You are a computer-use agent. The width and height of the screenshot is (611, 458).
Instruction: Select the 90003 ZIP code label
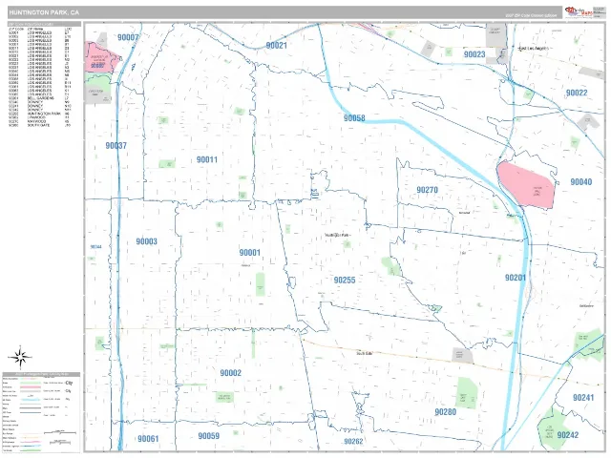pos(146,241)
